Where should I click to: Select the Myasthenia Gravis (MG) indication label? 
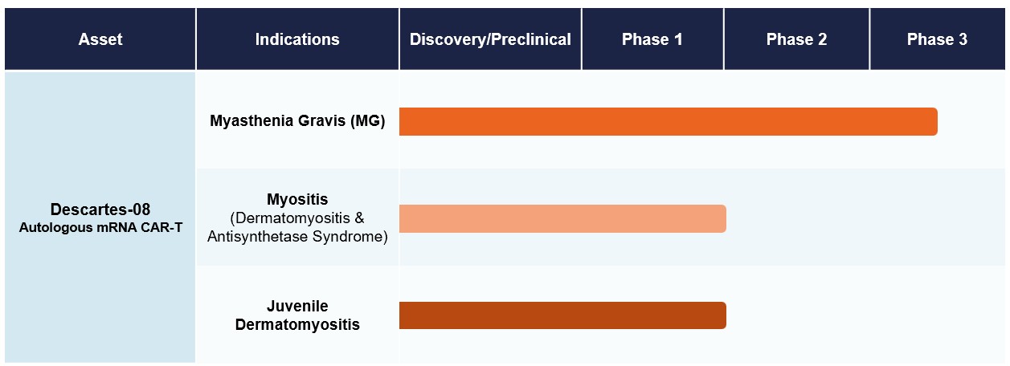click(x=297, y=121)
